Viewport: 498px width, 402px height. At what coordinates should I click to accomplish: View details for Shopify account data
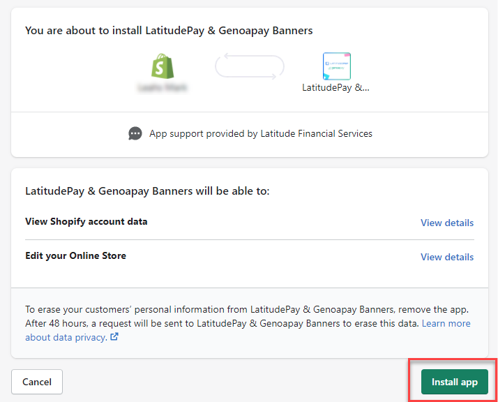click(447, 223)
